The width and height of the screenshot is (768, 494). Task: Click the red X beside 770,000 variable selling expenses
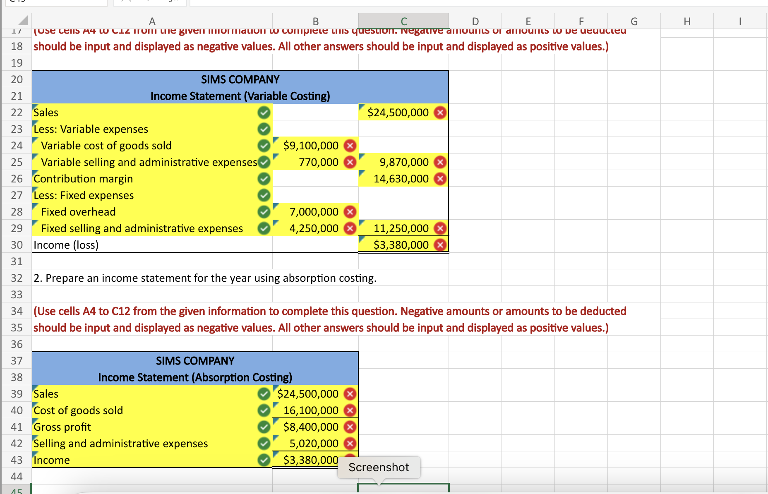[350, 162]
